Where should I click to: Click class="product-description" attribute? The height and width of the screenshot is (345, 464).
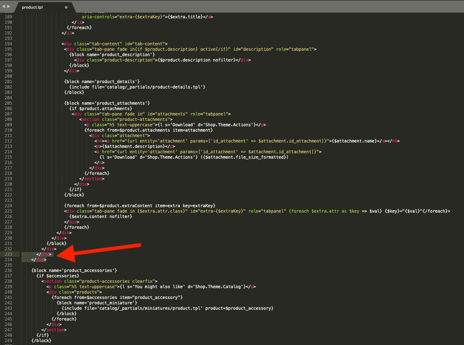(120, 60)
